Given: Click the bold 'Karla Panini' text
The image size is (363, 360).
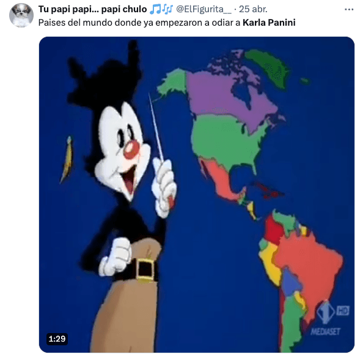Looking at the screenshot, I should click(x=269, y=23).
